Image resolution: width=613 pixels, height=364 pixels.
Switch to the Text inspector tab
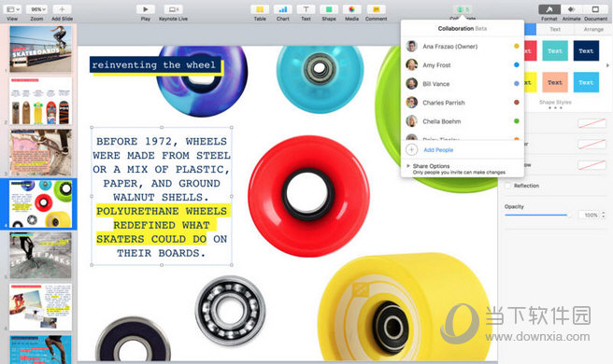pyautogui.click(x=555, y=29)
